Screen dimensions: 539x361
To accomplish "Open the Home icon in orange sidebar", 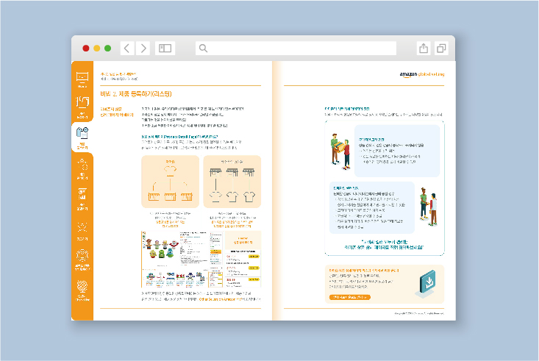I will tap(82, 79).
